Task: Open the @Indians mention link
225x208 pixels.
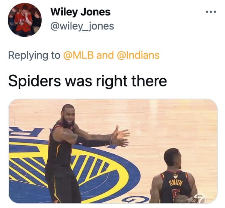Action: pyautogui.click(x=138, y=55)
